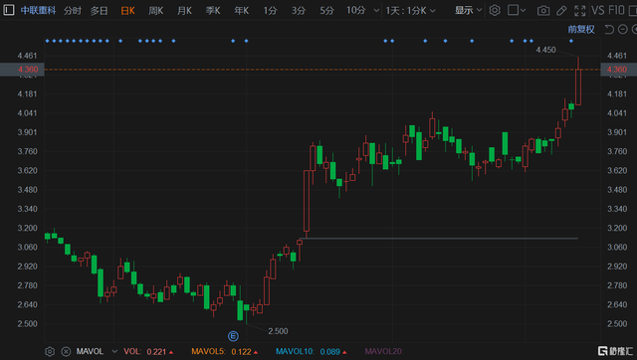The height and width of the screenshot is (360, 637).
Task: Select the drawing pencil tool
Action: coord(561,11)
